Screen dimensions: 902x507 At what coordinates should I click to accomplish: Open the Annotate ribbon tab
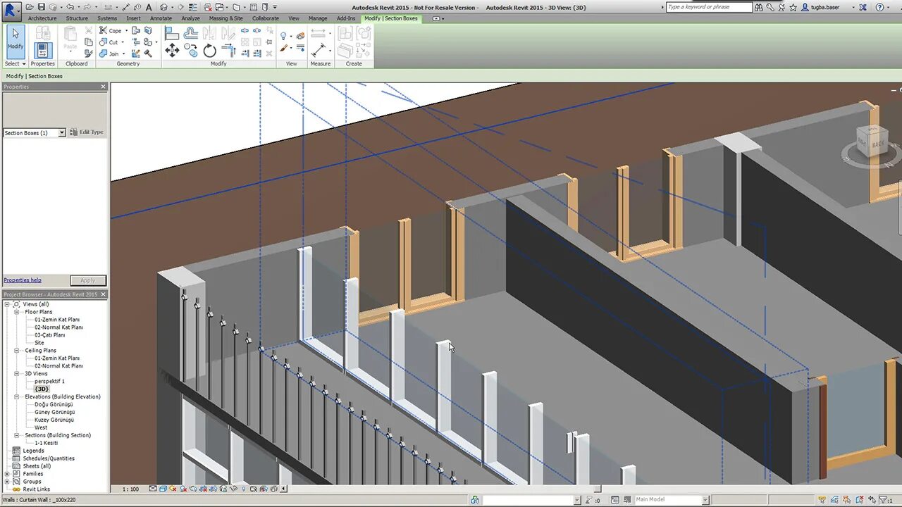(161, 18)
